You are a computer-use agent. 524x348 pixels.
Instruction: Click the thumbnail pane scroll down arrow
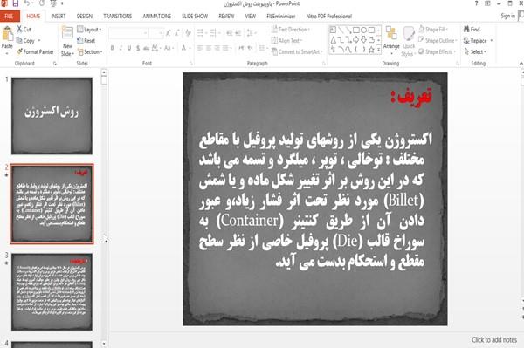click(104, 344)
